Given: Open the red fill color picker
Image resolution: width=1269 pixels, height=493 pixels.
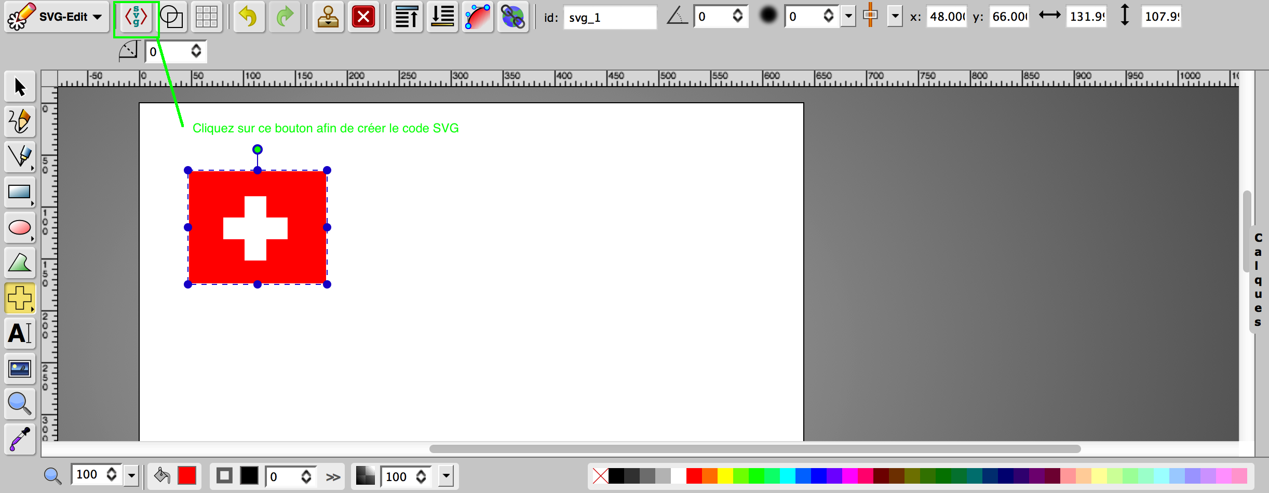Looking at the screenshot, I should click(187, 475).
